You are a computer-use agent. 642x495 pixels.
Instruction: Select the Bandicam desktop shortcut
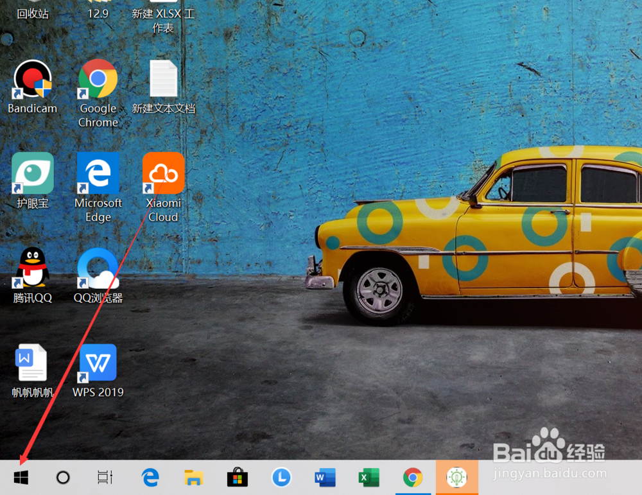pos(32,87)
